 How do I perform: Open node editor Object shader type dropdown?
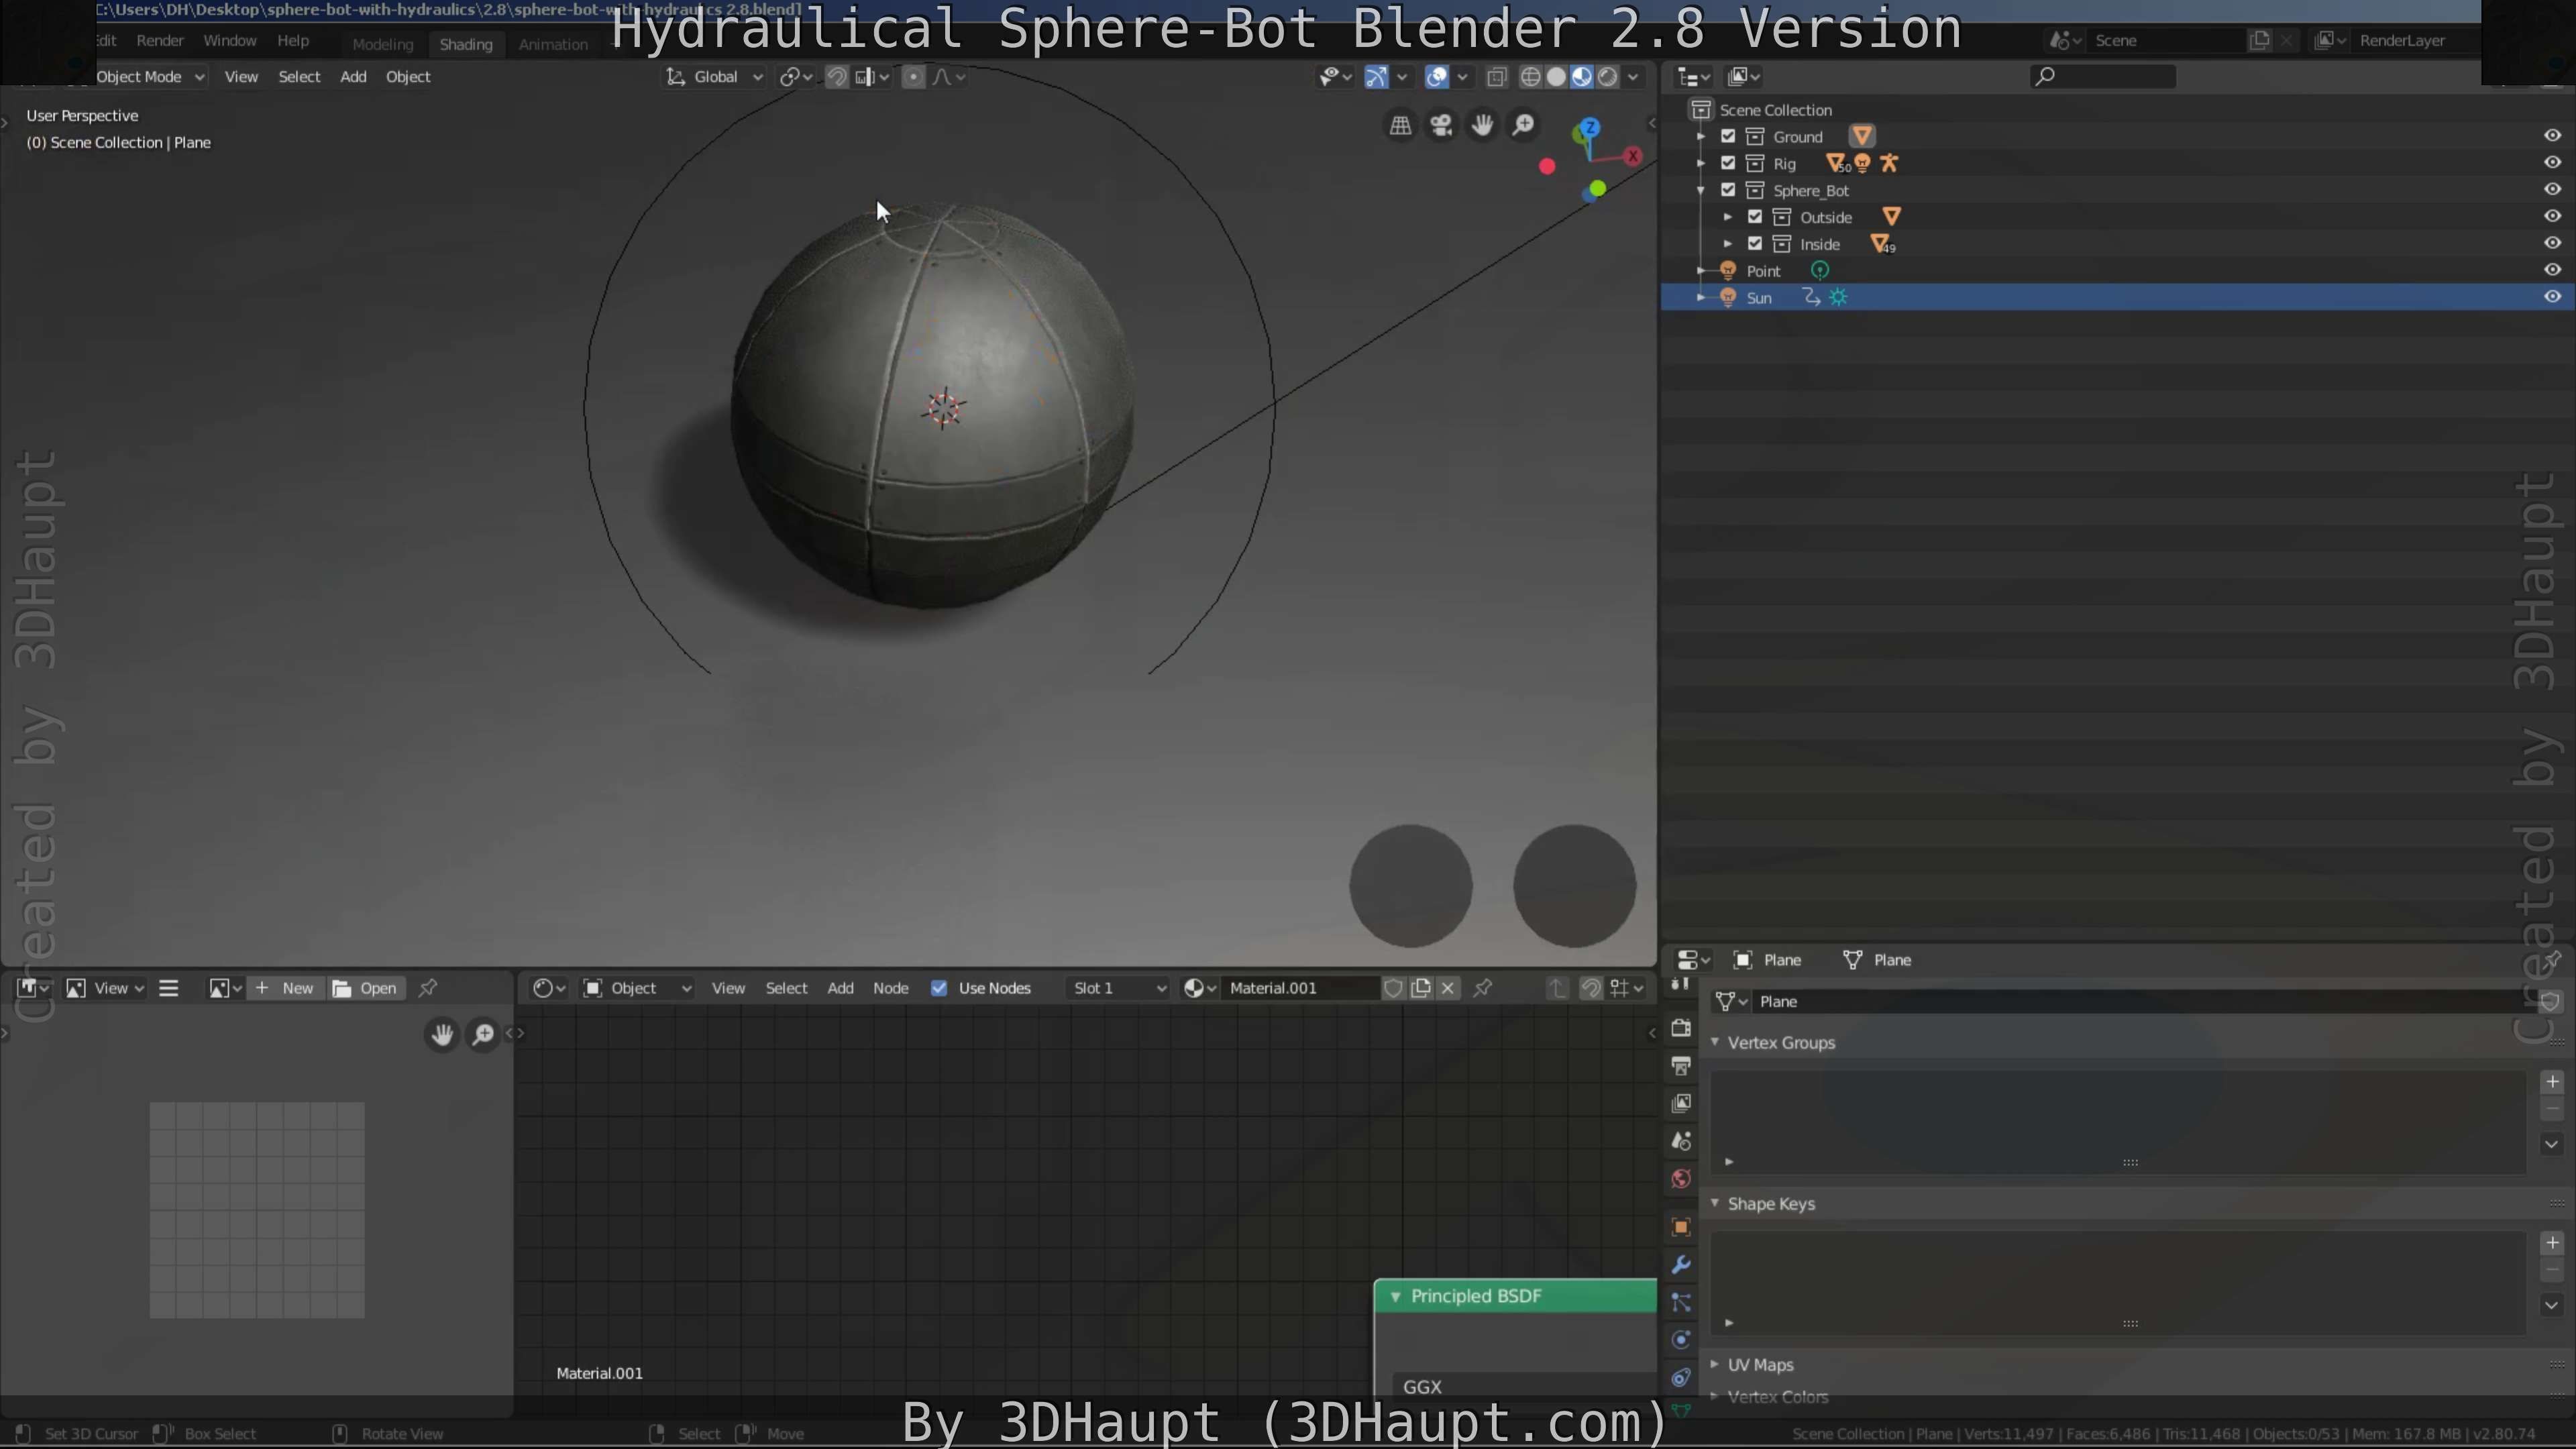click(637, 988)
